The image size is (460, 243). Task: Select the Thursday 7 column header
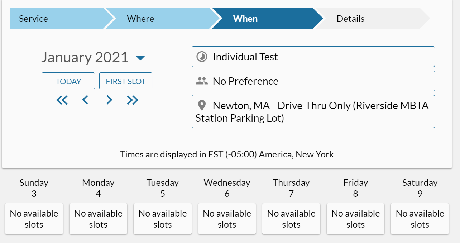coord(291,188)
